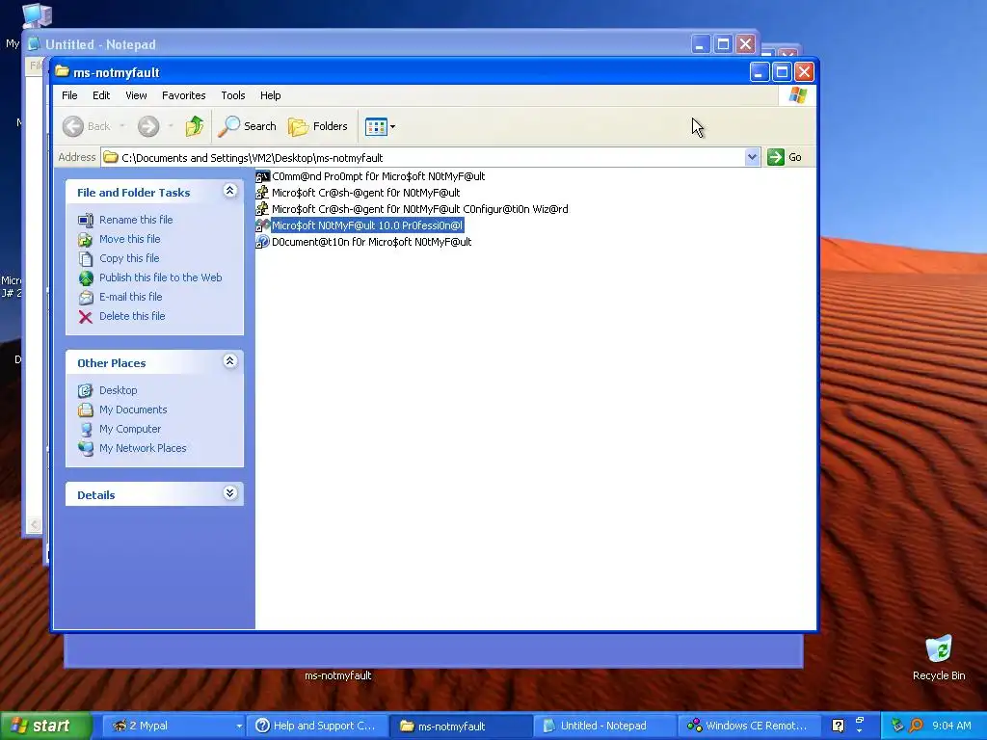987x740 pixels.
Task: Click the Cr@sh-@gent C0nfigur@ti0n Wiz@rd icon
Action: click(x=262, y=209)
